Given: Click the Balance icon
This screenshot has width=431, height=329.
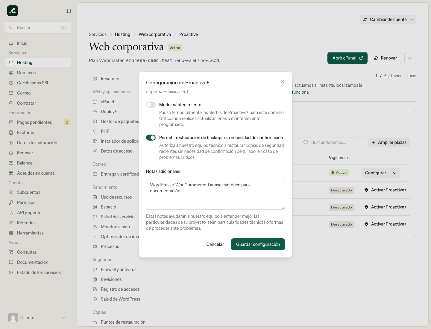Looking at the screenshot, I should (11, 163).
